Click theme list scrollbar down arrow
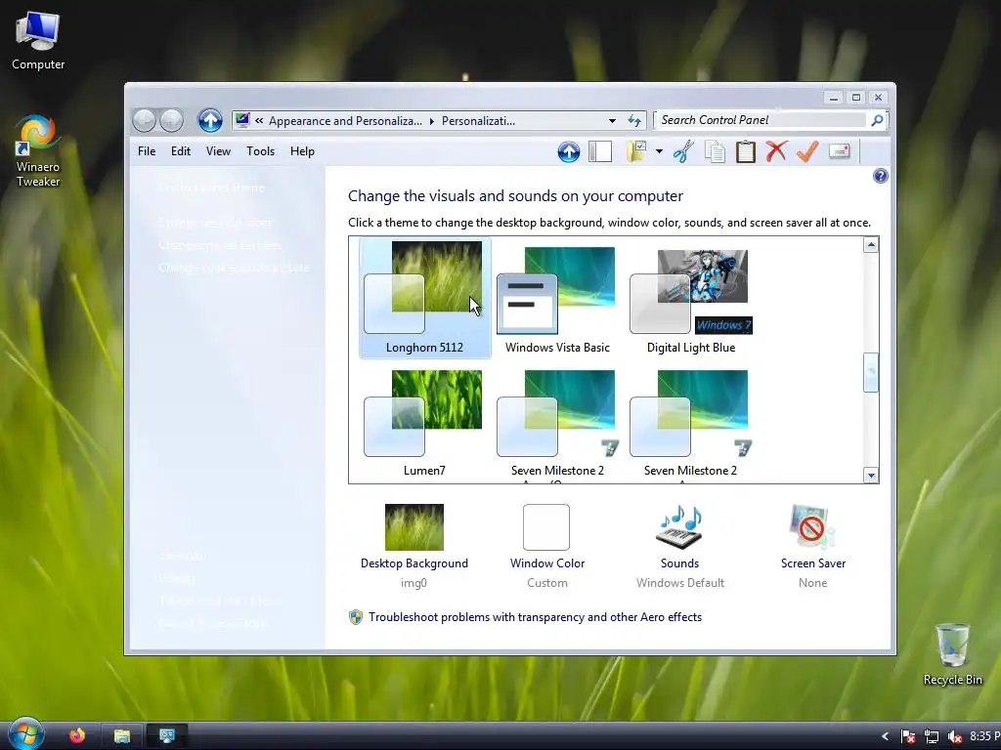The height and width of the screenshot is (750, 1001). 871,476
